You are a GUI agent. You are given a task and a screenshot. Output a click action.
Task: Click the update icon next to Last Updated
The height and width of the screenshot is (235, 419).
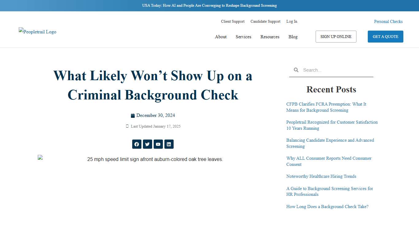click(127, 126)
